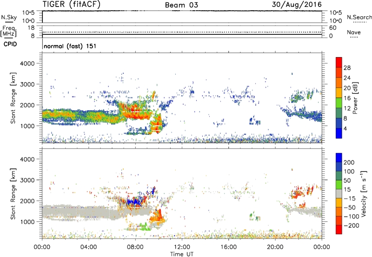Click the "50" value on the Velocity color bar
372x257 pixels.
pos(347,180)
